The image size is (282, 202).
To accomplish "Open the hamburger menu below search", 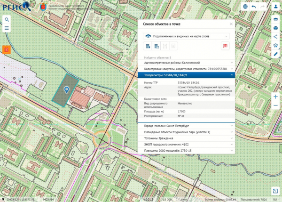I will 7,28.
